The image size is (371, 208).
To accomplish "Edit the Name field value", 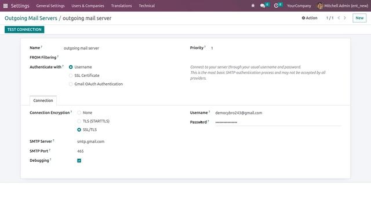I will click(81, 48).
